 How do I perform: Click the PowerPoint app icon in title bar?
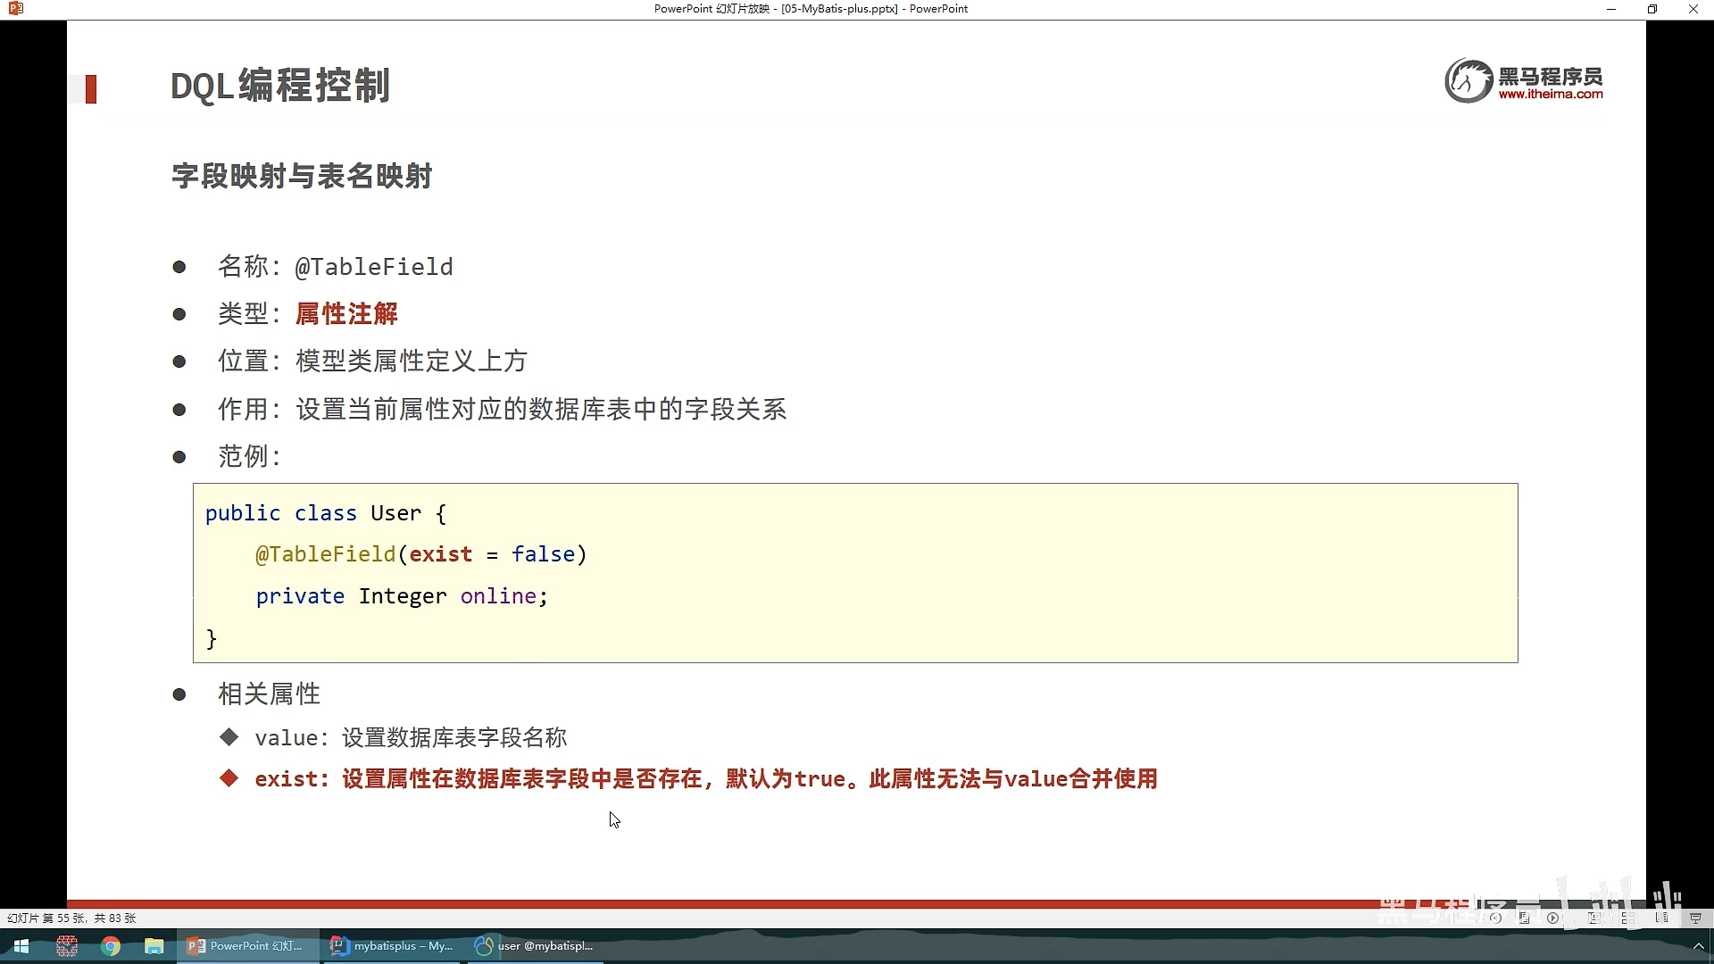15,9
